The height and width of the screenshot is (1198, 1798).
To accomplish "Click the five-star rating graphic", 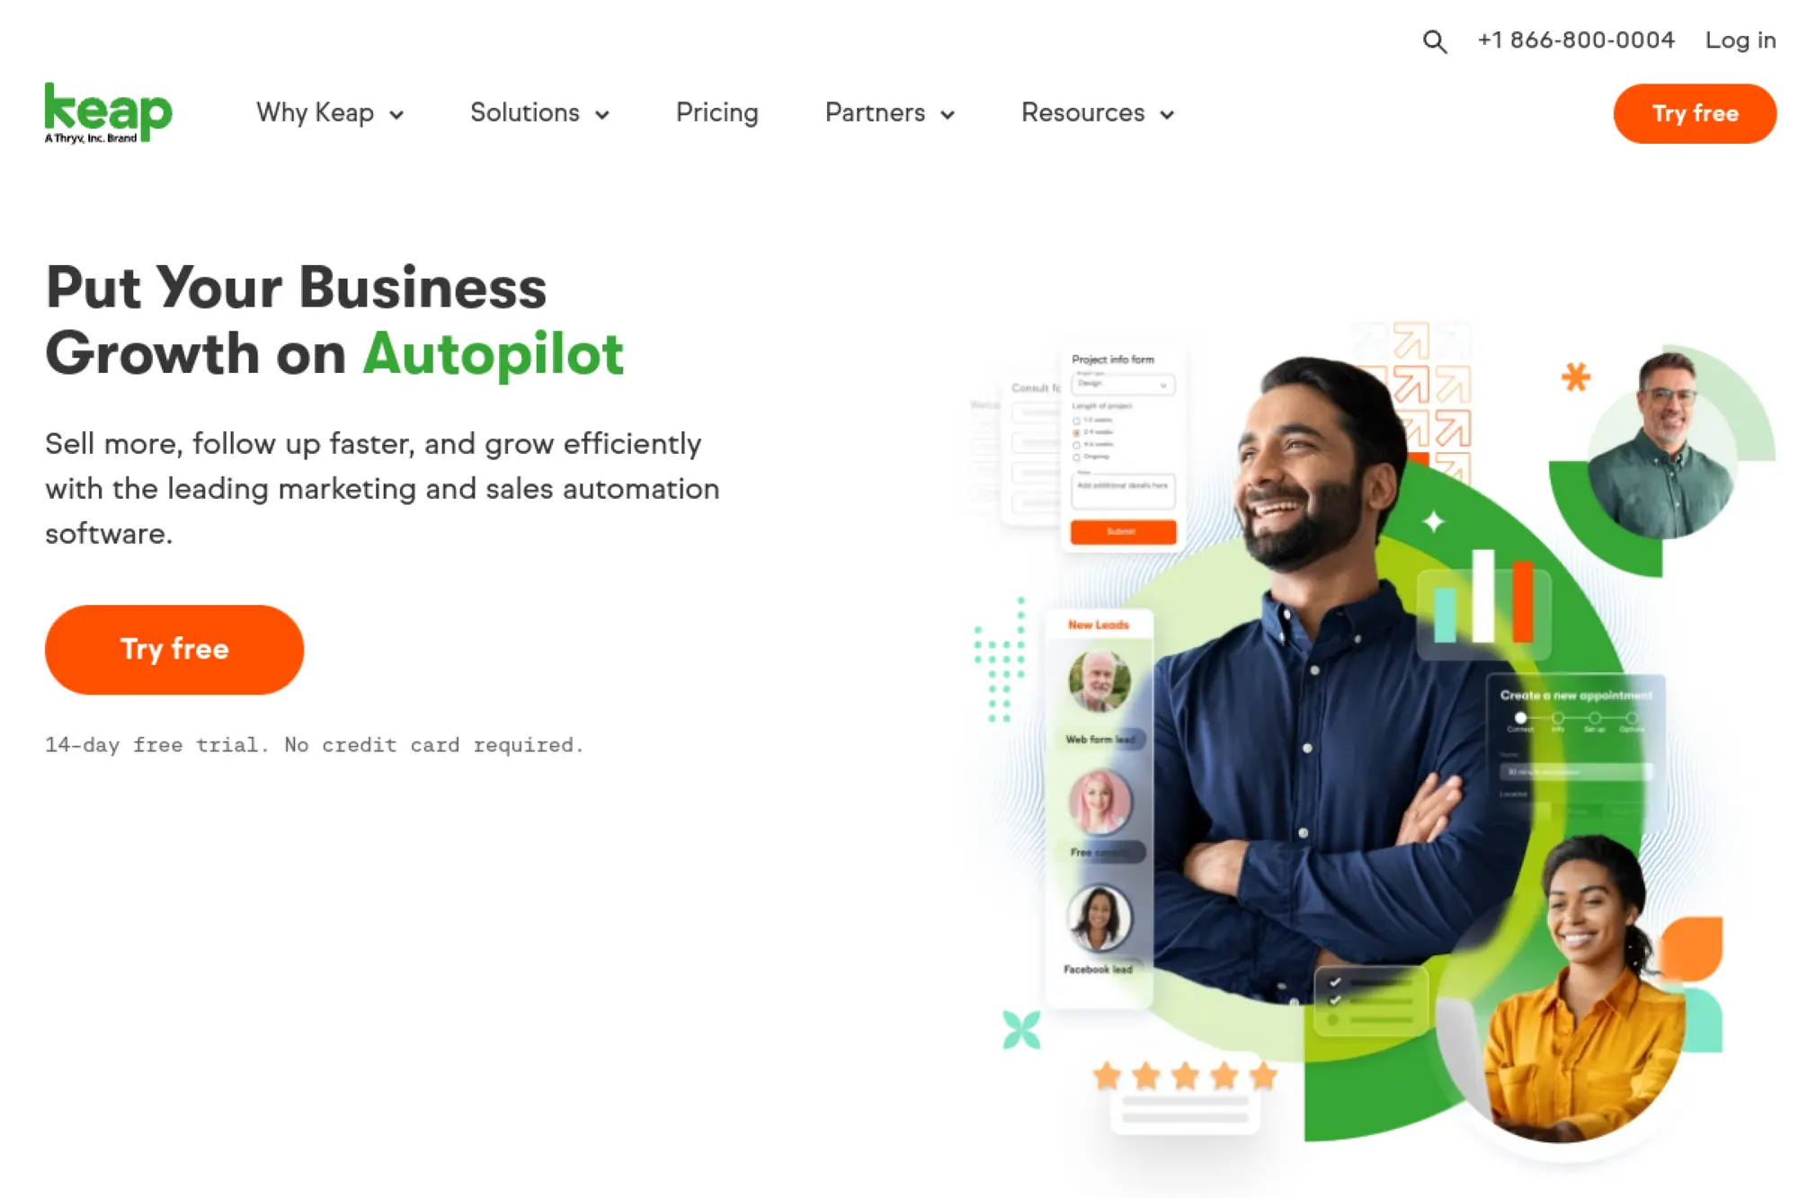I will click(x=1185, y=1076).
